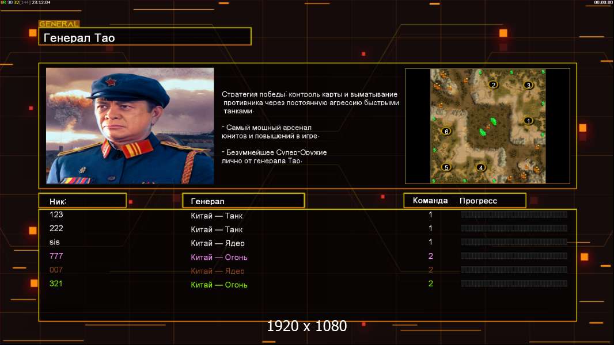
Task: Click the yellow GENERAL tag label
Action: click(x=59, y=24)
